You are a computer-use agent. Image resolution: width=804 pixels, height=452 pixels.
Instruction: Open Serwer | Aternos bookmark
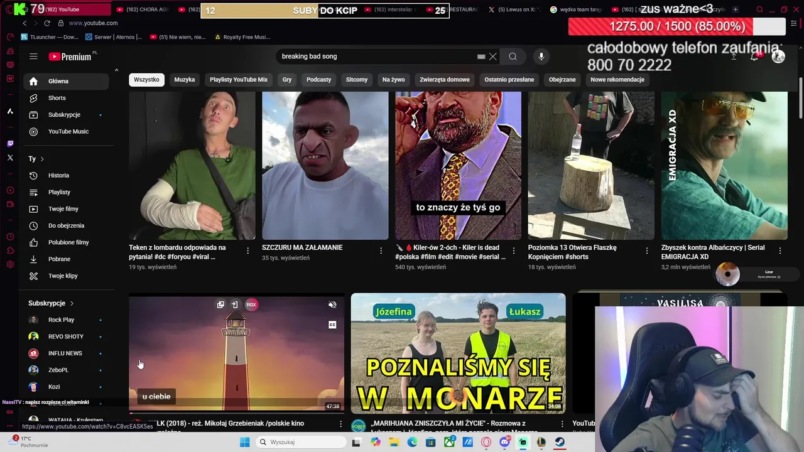tap(114, 37)
